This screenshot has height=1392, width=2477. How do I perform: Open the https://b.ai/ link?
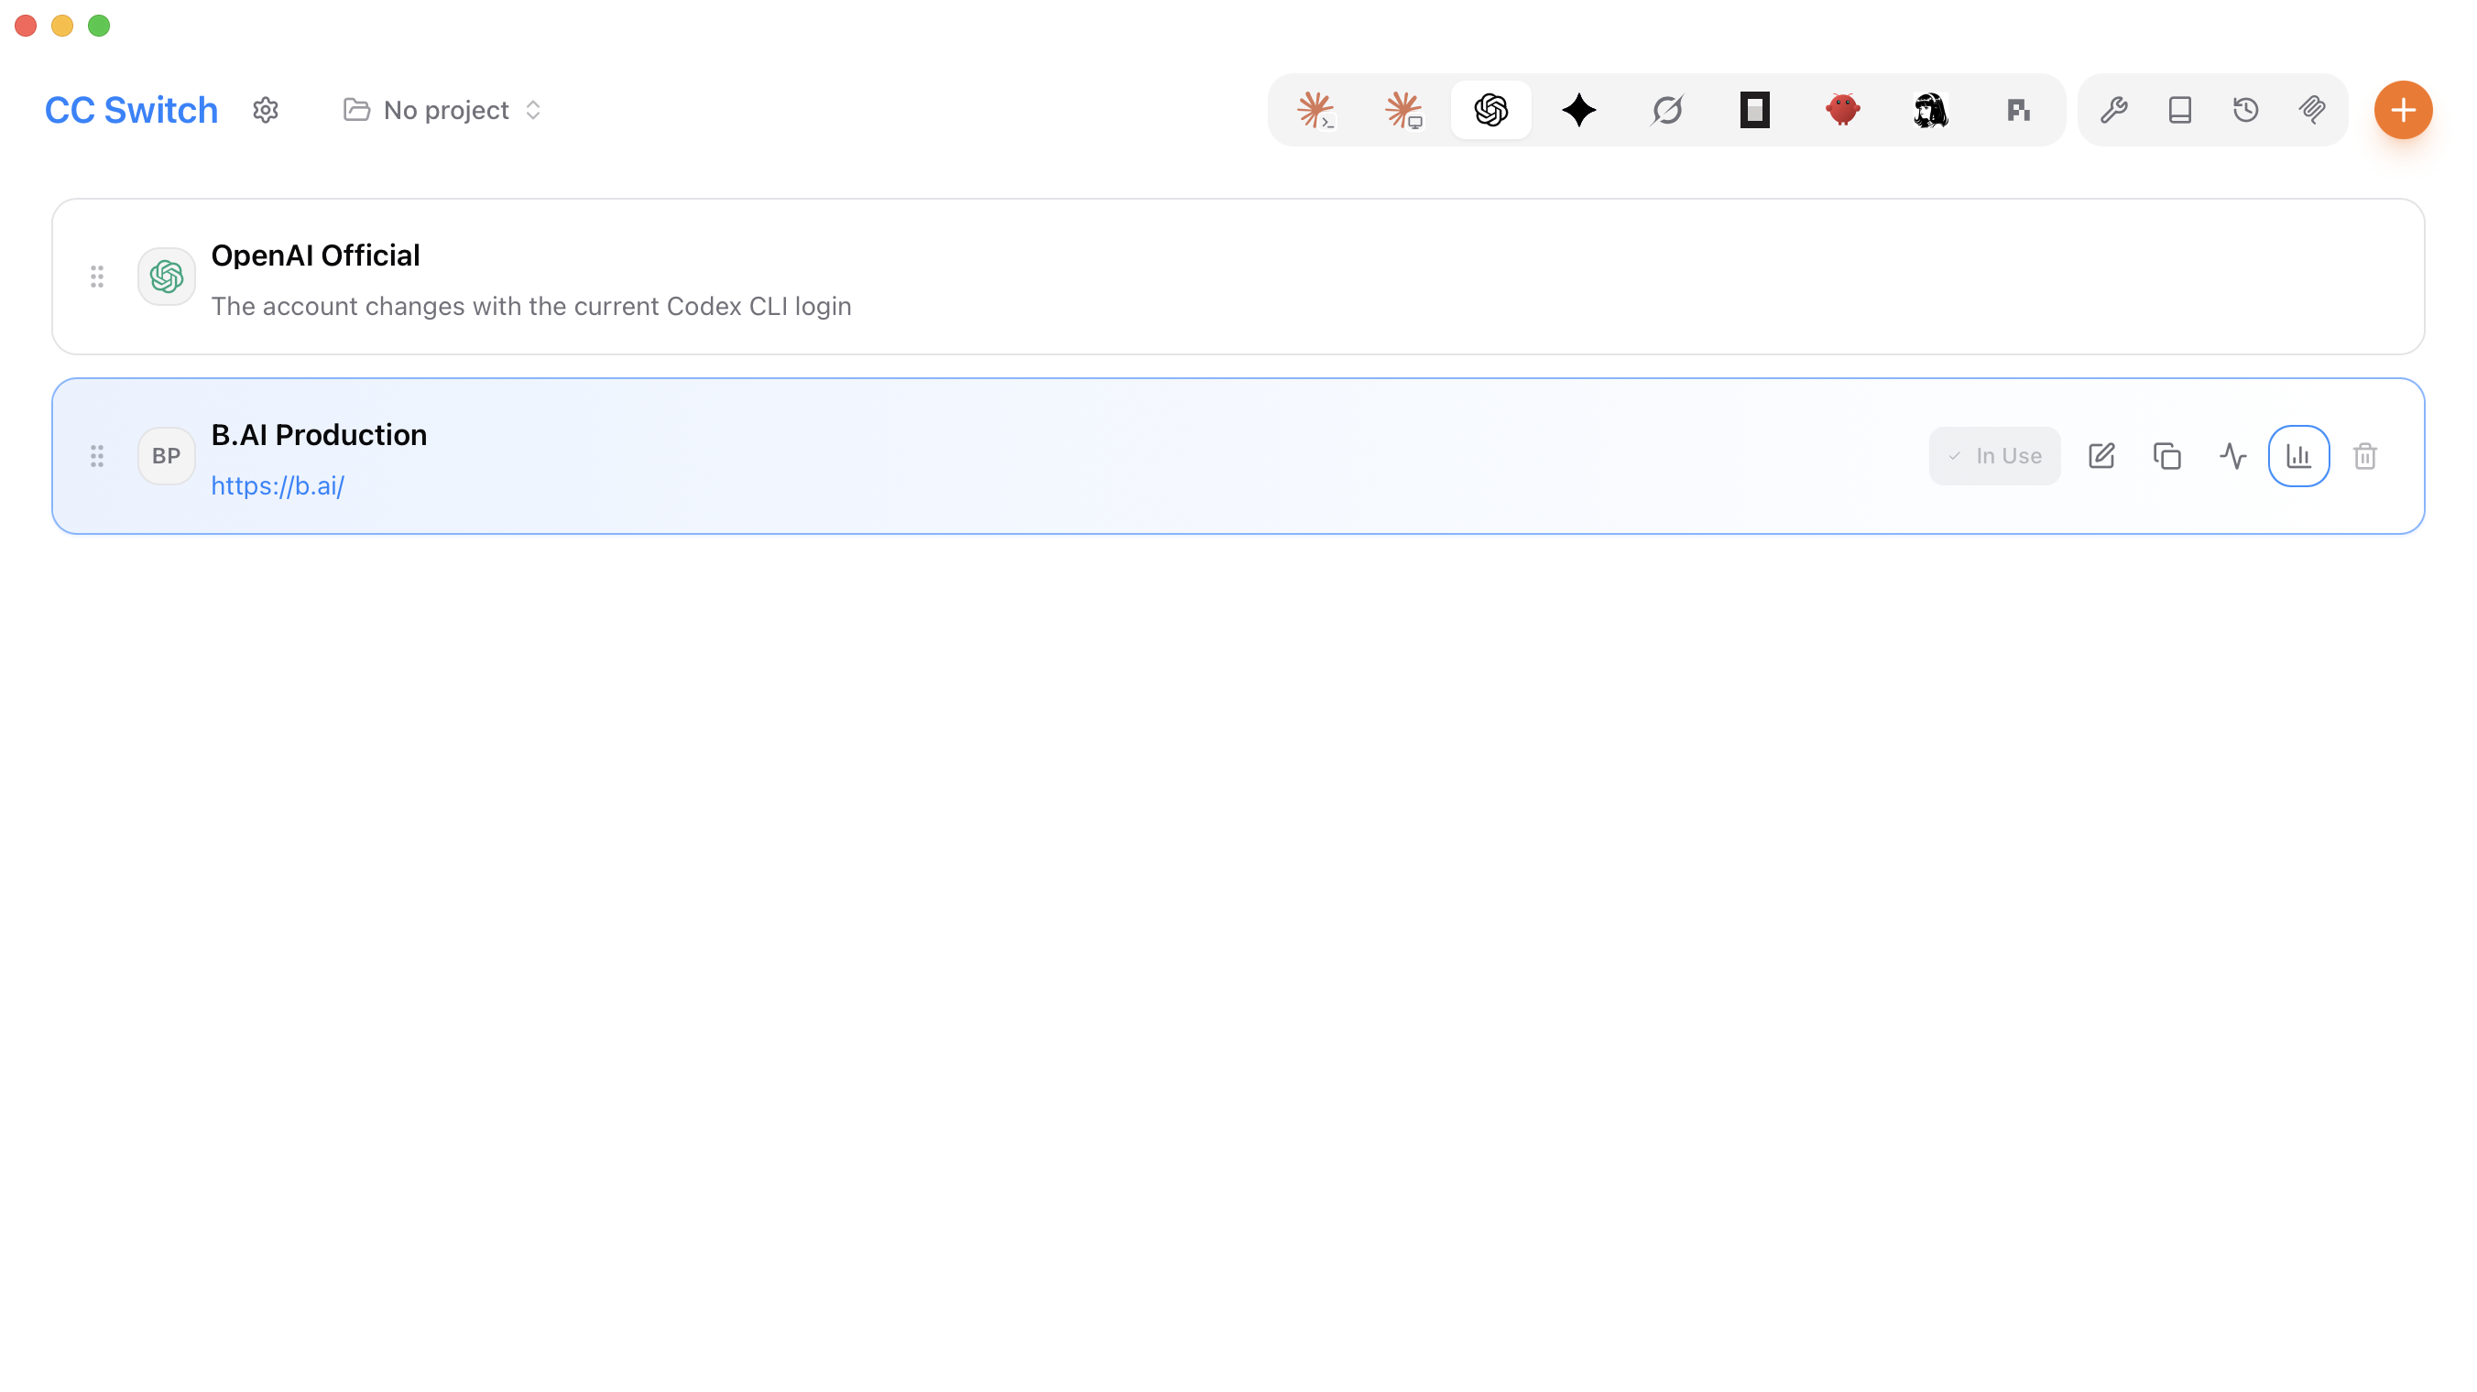coord(278,485)
